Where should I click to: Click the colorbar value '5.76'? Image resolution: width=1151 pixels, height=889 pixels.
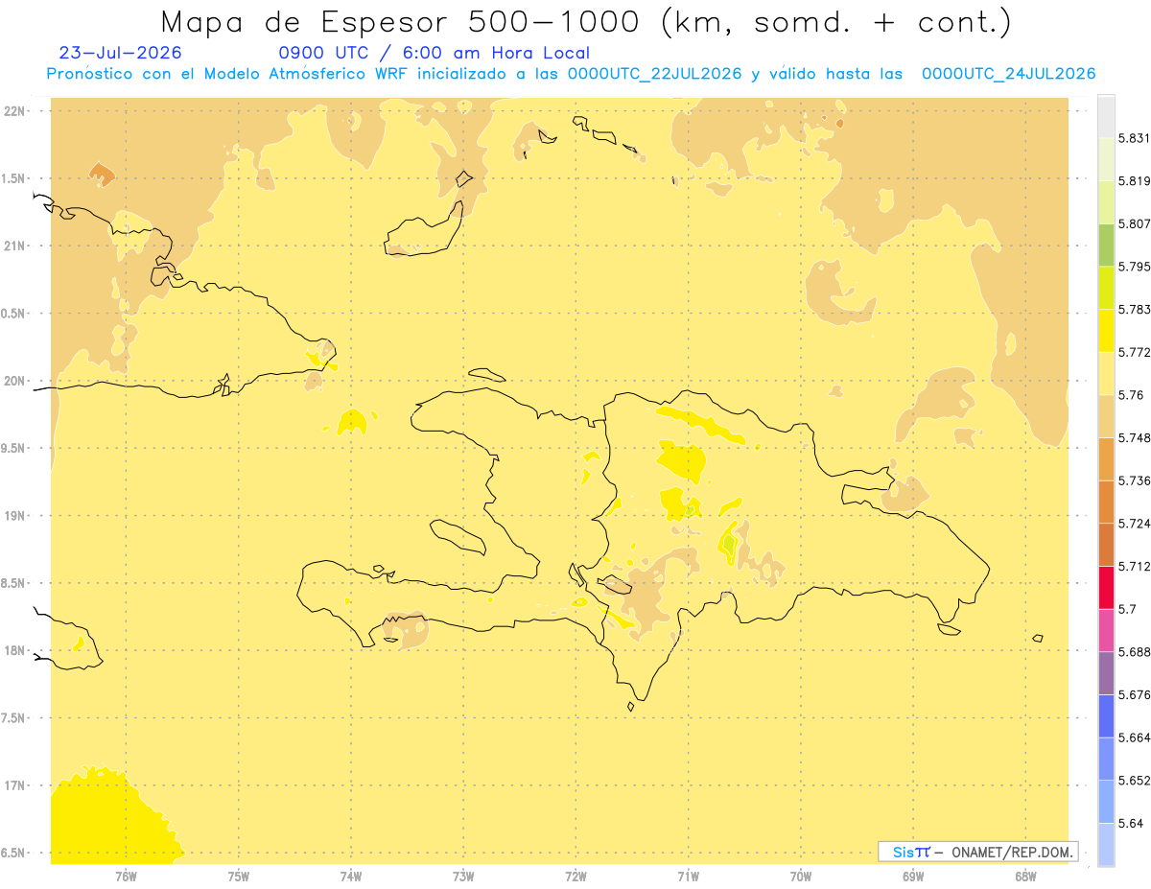tap(1130, 395)
